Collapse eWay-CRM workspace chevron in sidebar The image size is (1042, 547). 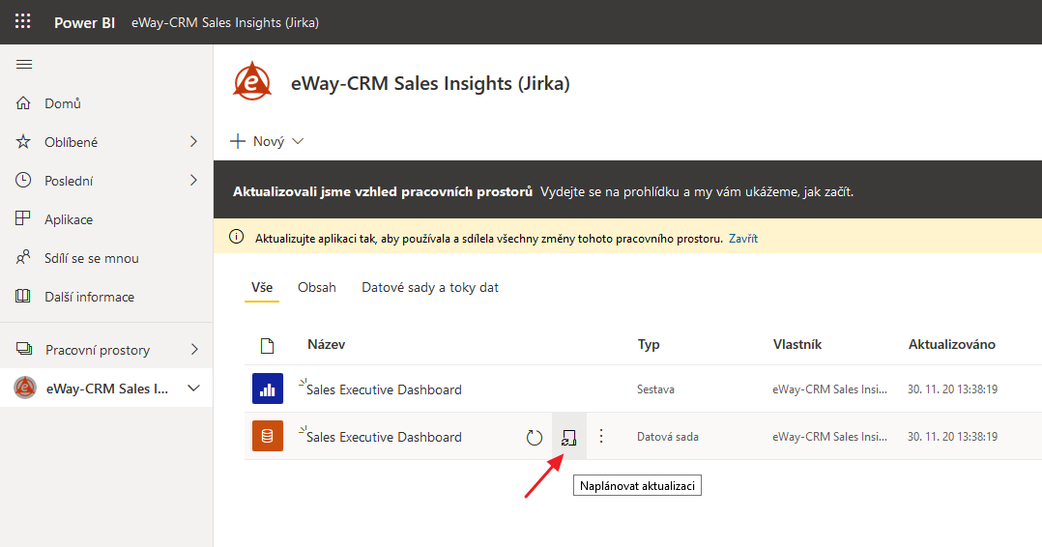pos(193,389)
